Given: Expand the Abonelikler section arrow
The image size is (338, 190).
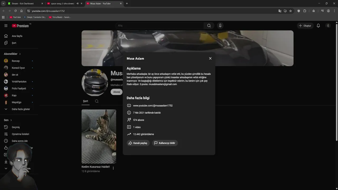Looking at the screenshot, I should (20, 54).
